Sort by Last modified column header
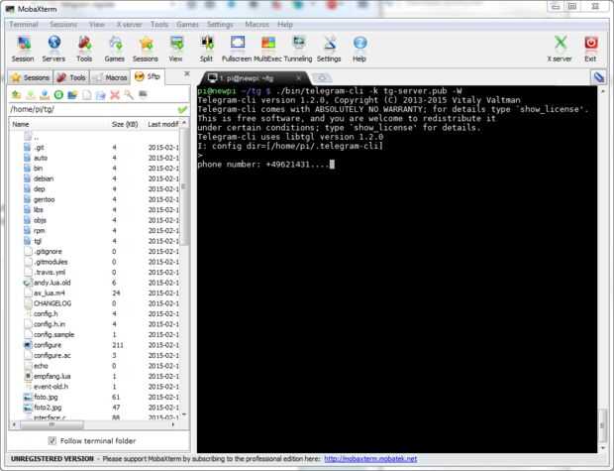The height and width of the screenshot is (471, 614). (x=162, y=124)
